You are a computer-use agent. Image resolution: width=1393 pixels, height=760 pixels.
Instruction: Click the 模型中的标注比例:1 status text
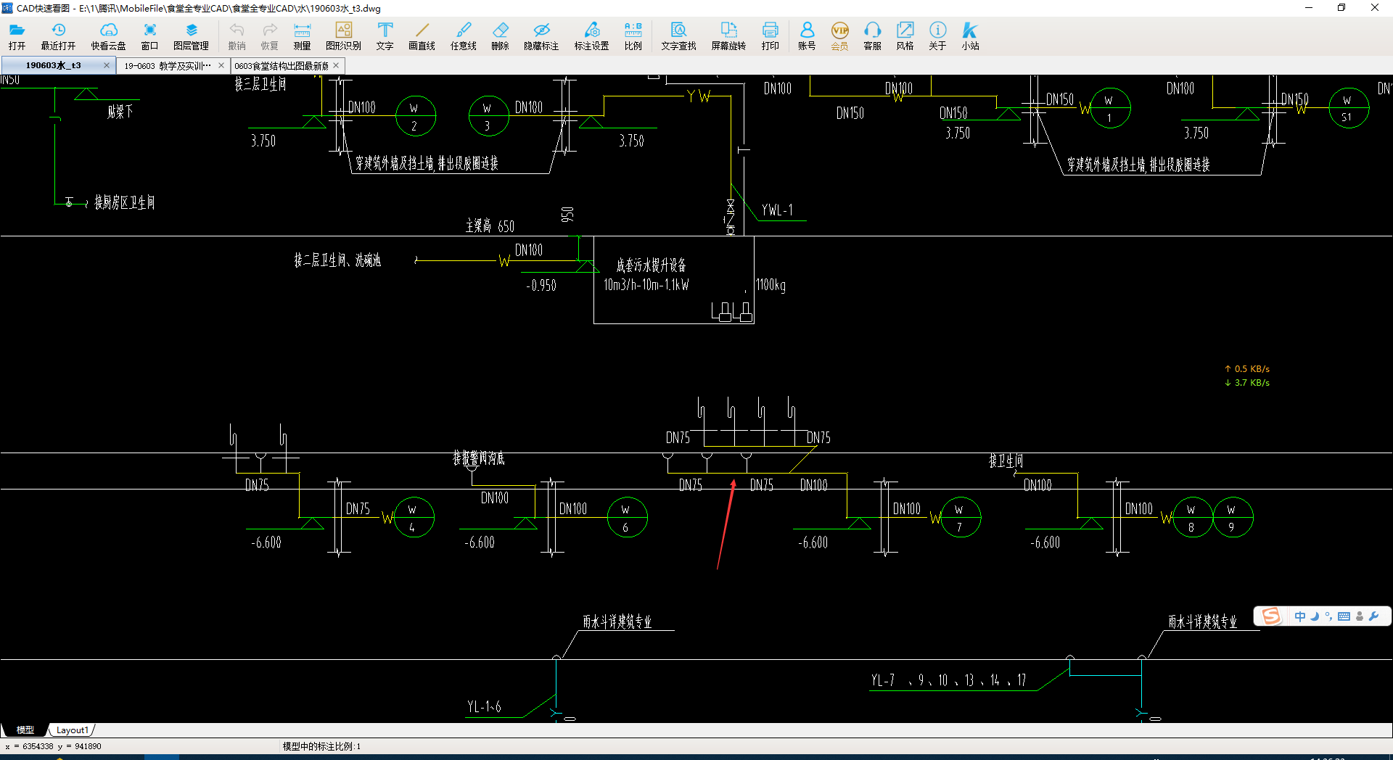[x=321, y=746]
